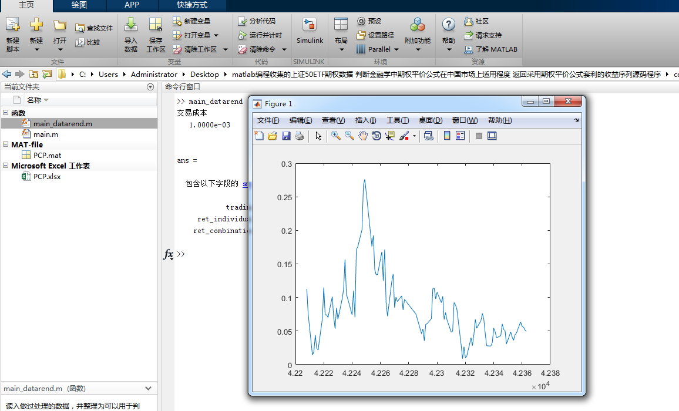Open the brush color dropdown arrow in Figure 1
Screen dimensions: 679x411
pos(415,136)
